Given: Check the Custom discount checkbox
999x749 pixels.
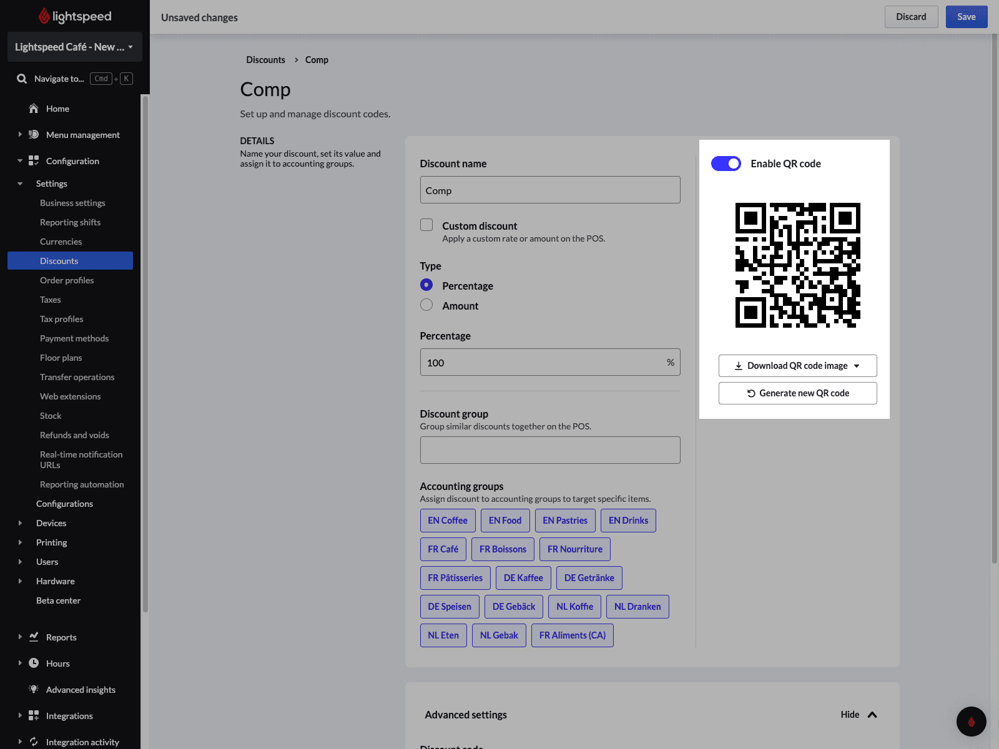Looking at the screenshot, I should [x=426, y=225].
